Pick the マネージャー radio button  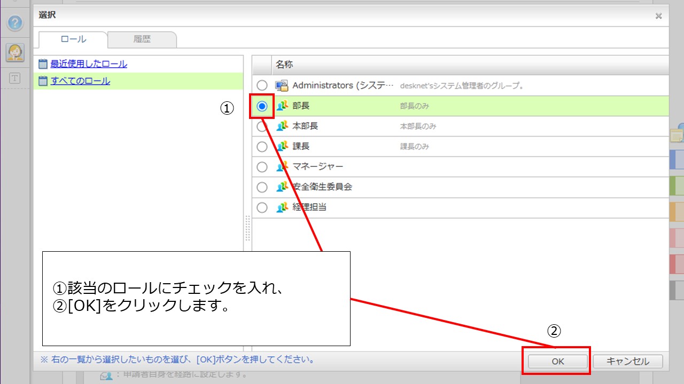click(x=262, y=167)
